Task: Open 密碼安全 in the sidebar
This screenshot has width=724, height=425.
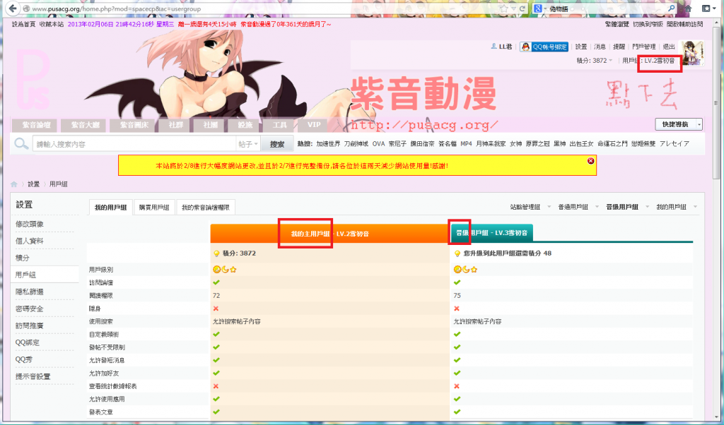Action: pyautogui.click(x=30, y=309)
